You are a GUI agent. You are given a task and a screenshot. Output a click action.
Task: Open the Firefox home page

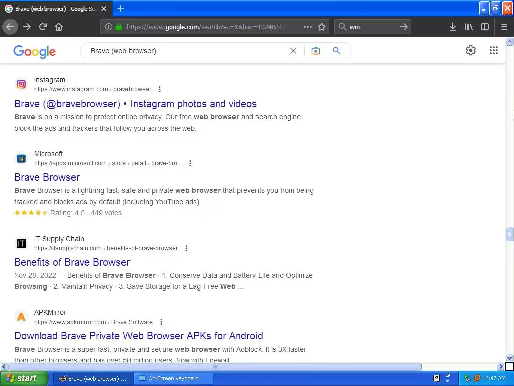coord(59,27)
